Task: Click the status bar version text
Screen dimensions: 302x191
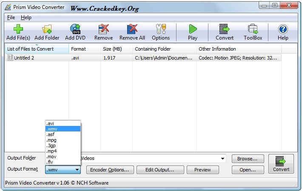Action: click(x=57, y=183)
